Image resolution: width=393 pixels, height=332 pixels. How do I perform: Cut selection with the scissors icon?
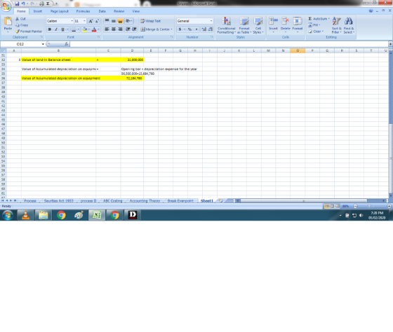pos(18,19)
